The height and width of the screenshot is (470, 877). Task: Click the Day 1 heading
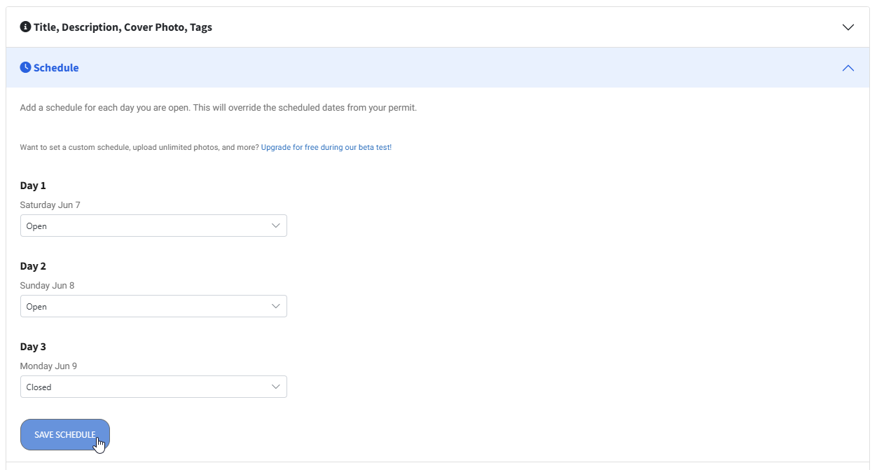pos(33,186)
